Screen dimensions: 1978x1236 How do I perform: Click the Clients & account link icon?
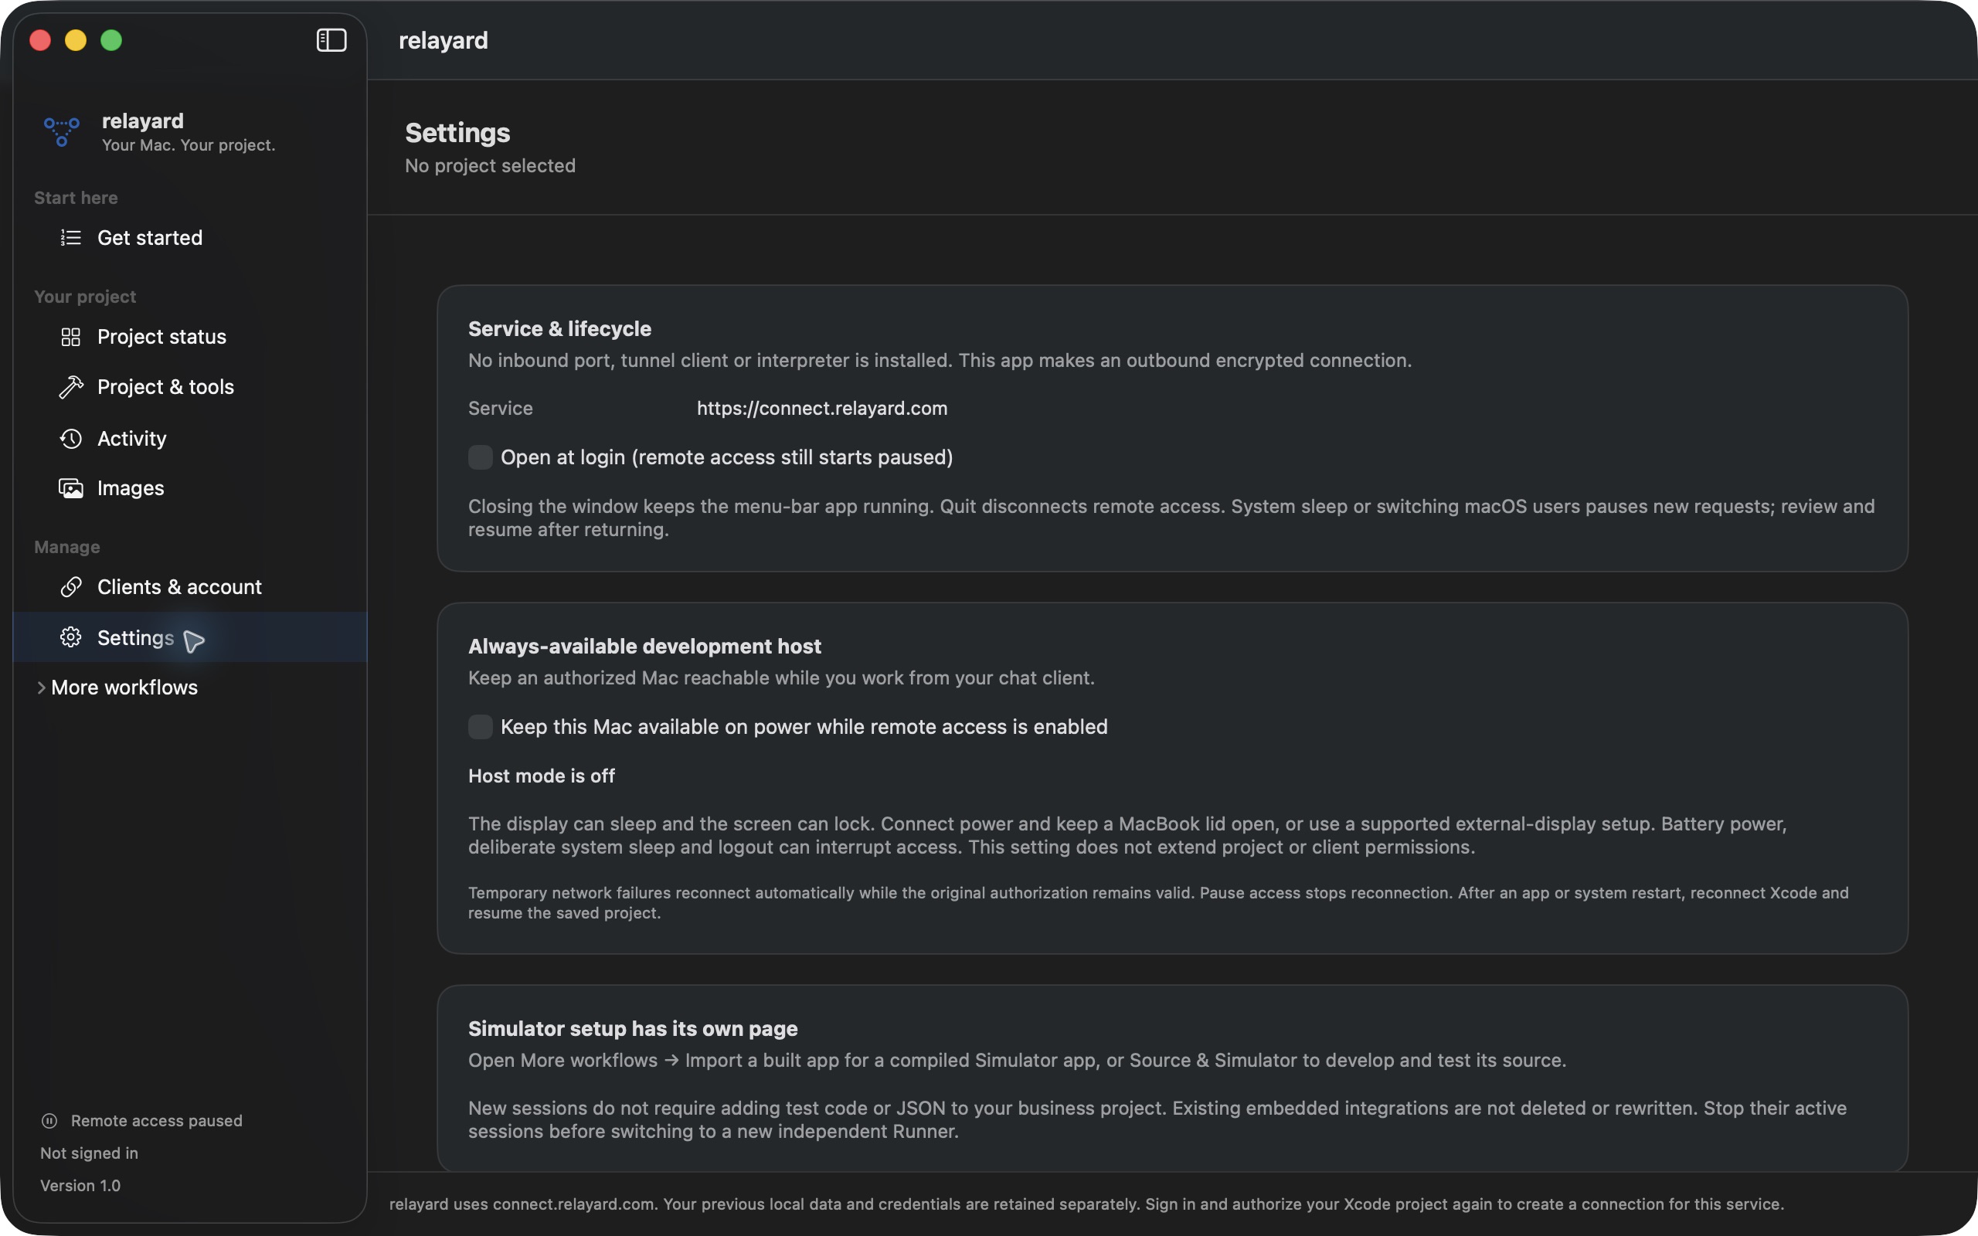[71, 587]
